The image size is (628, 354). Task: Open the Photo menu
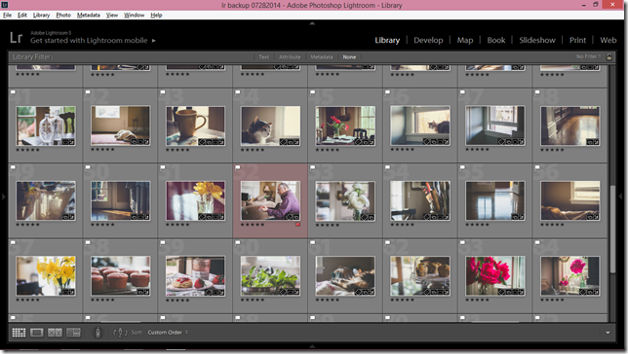tap(63, 16)
